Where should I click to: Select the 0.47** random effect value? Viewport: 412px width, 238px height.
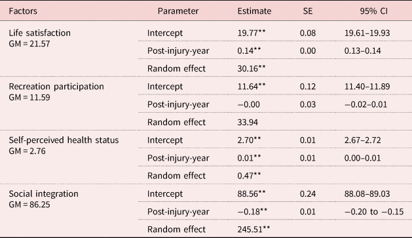[x=249, y=176]
